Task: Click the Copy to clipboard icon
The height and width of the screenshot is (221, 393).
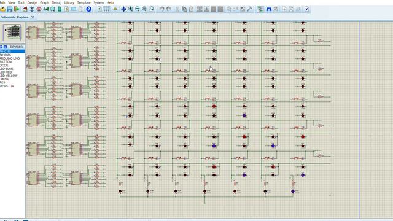Action: pyautogui.click(x=184, y=9)
